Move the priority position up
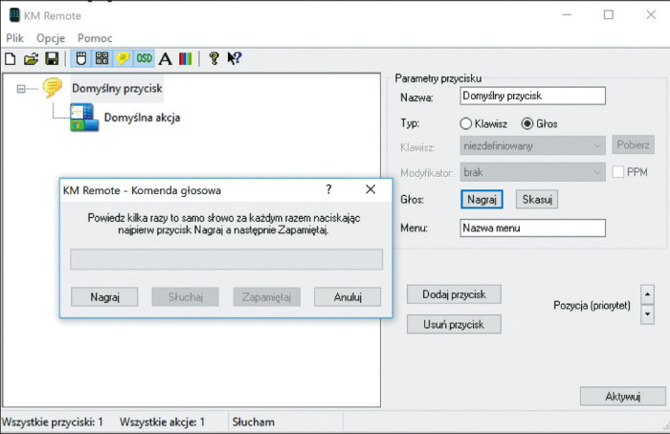 click(647, 294)
